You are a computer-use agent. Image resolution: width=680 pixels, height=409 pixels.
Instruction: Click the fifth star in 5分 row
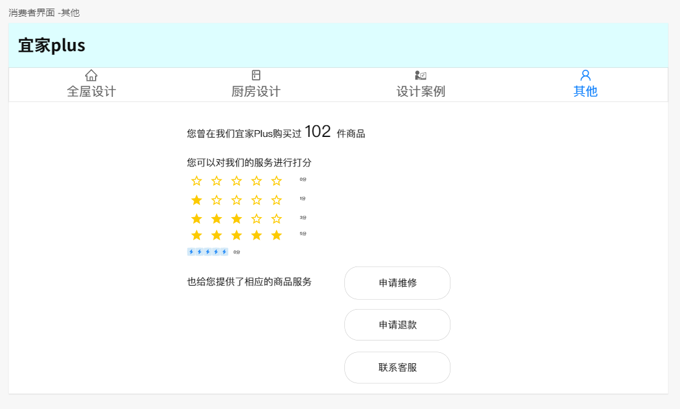point(276,235)
